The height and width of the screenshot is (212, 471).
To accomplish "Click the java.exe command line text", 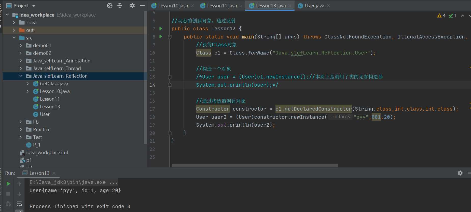I will pyautogui.click(x=74, y=182).
